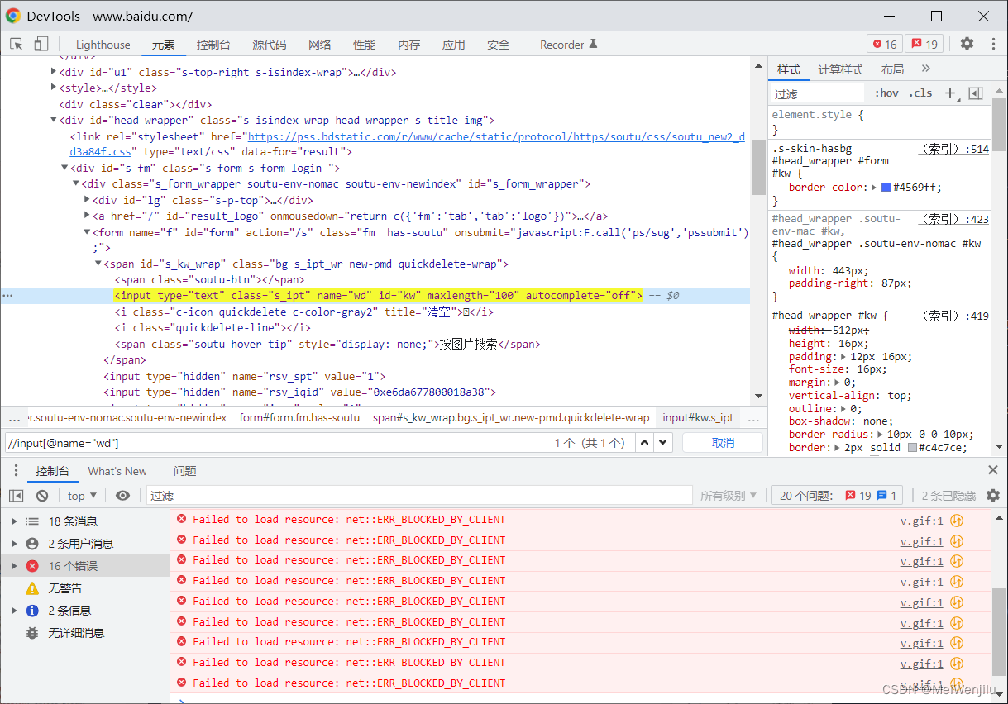Expand the border-radius shorthand triangle
The width and height of the screenshot is (1008, 704).
881,435
